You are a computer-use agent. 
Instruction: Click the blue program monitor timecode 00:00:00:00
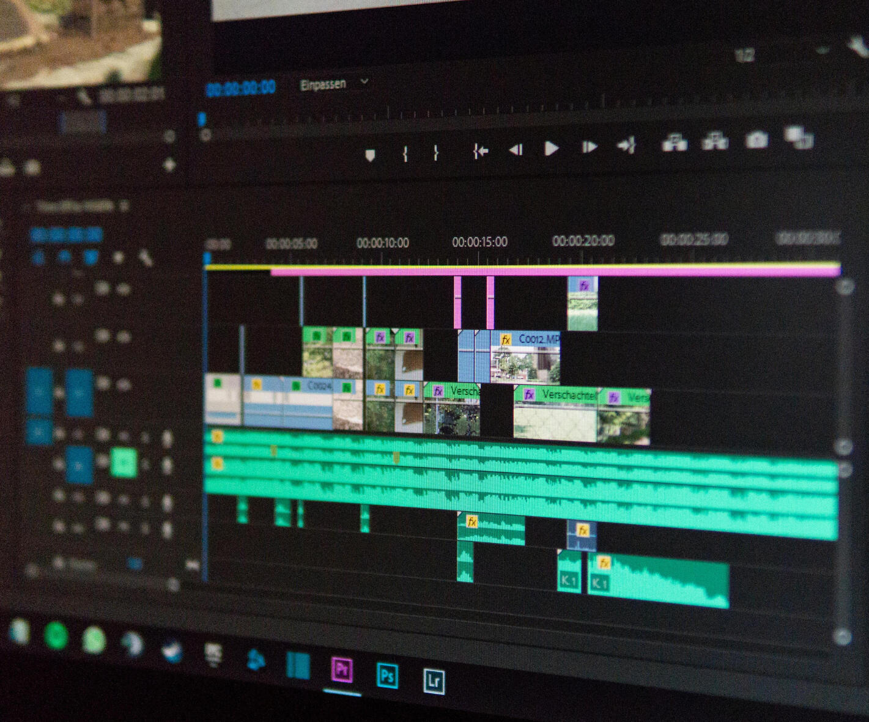[x=241, y=89]
